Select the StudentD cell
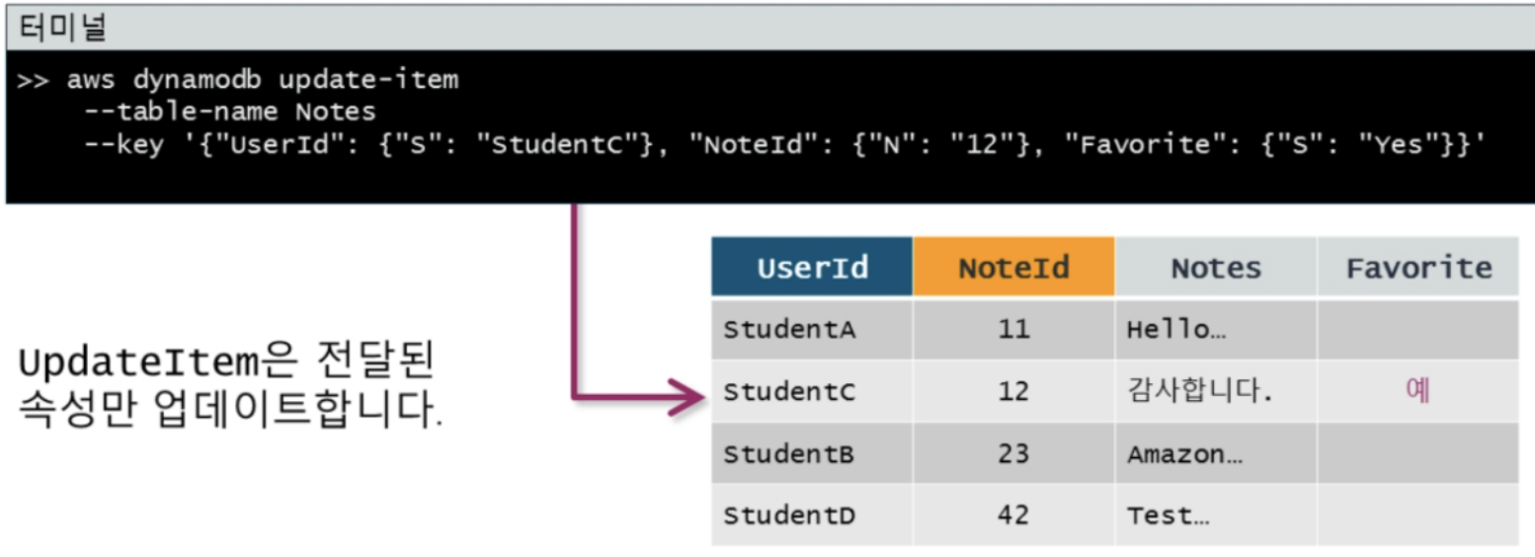Screen dimensions: 1535x557 (x=812, y=515)
